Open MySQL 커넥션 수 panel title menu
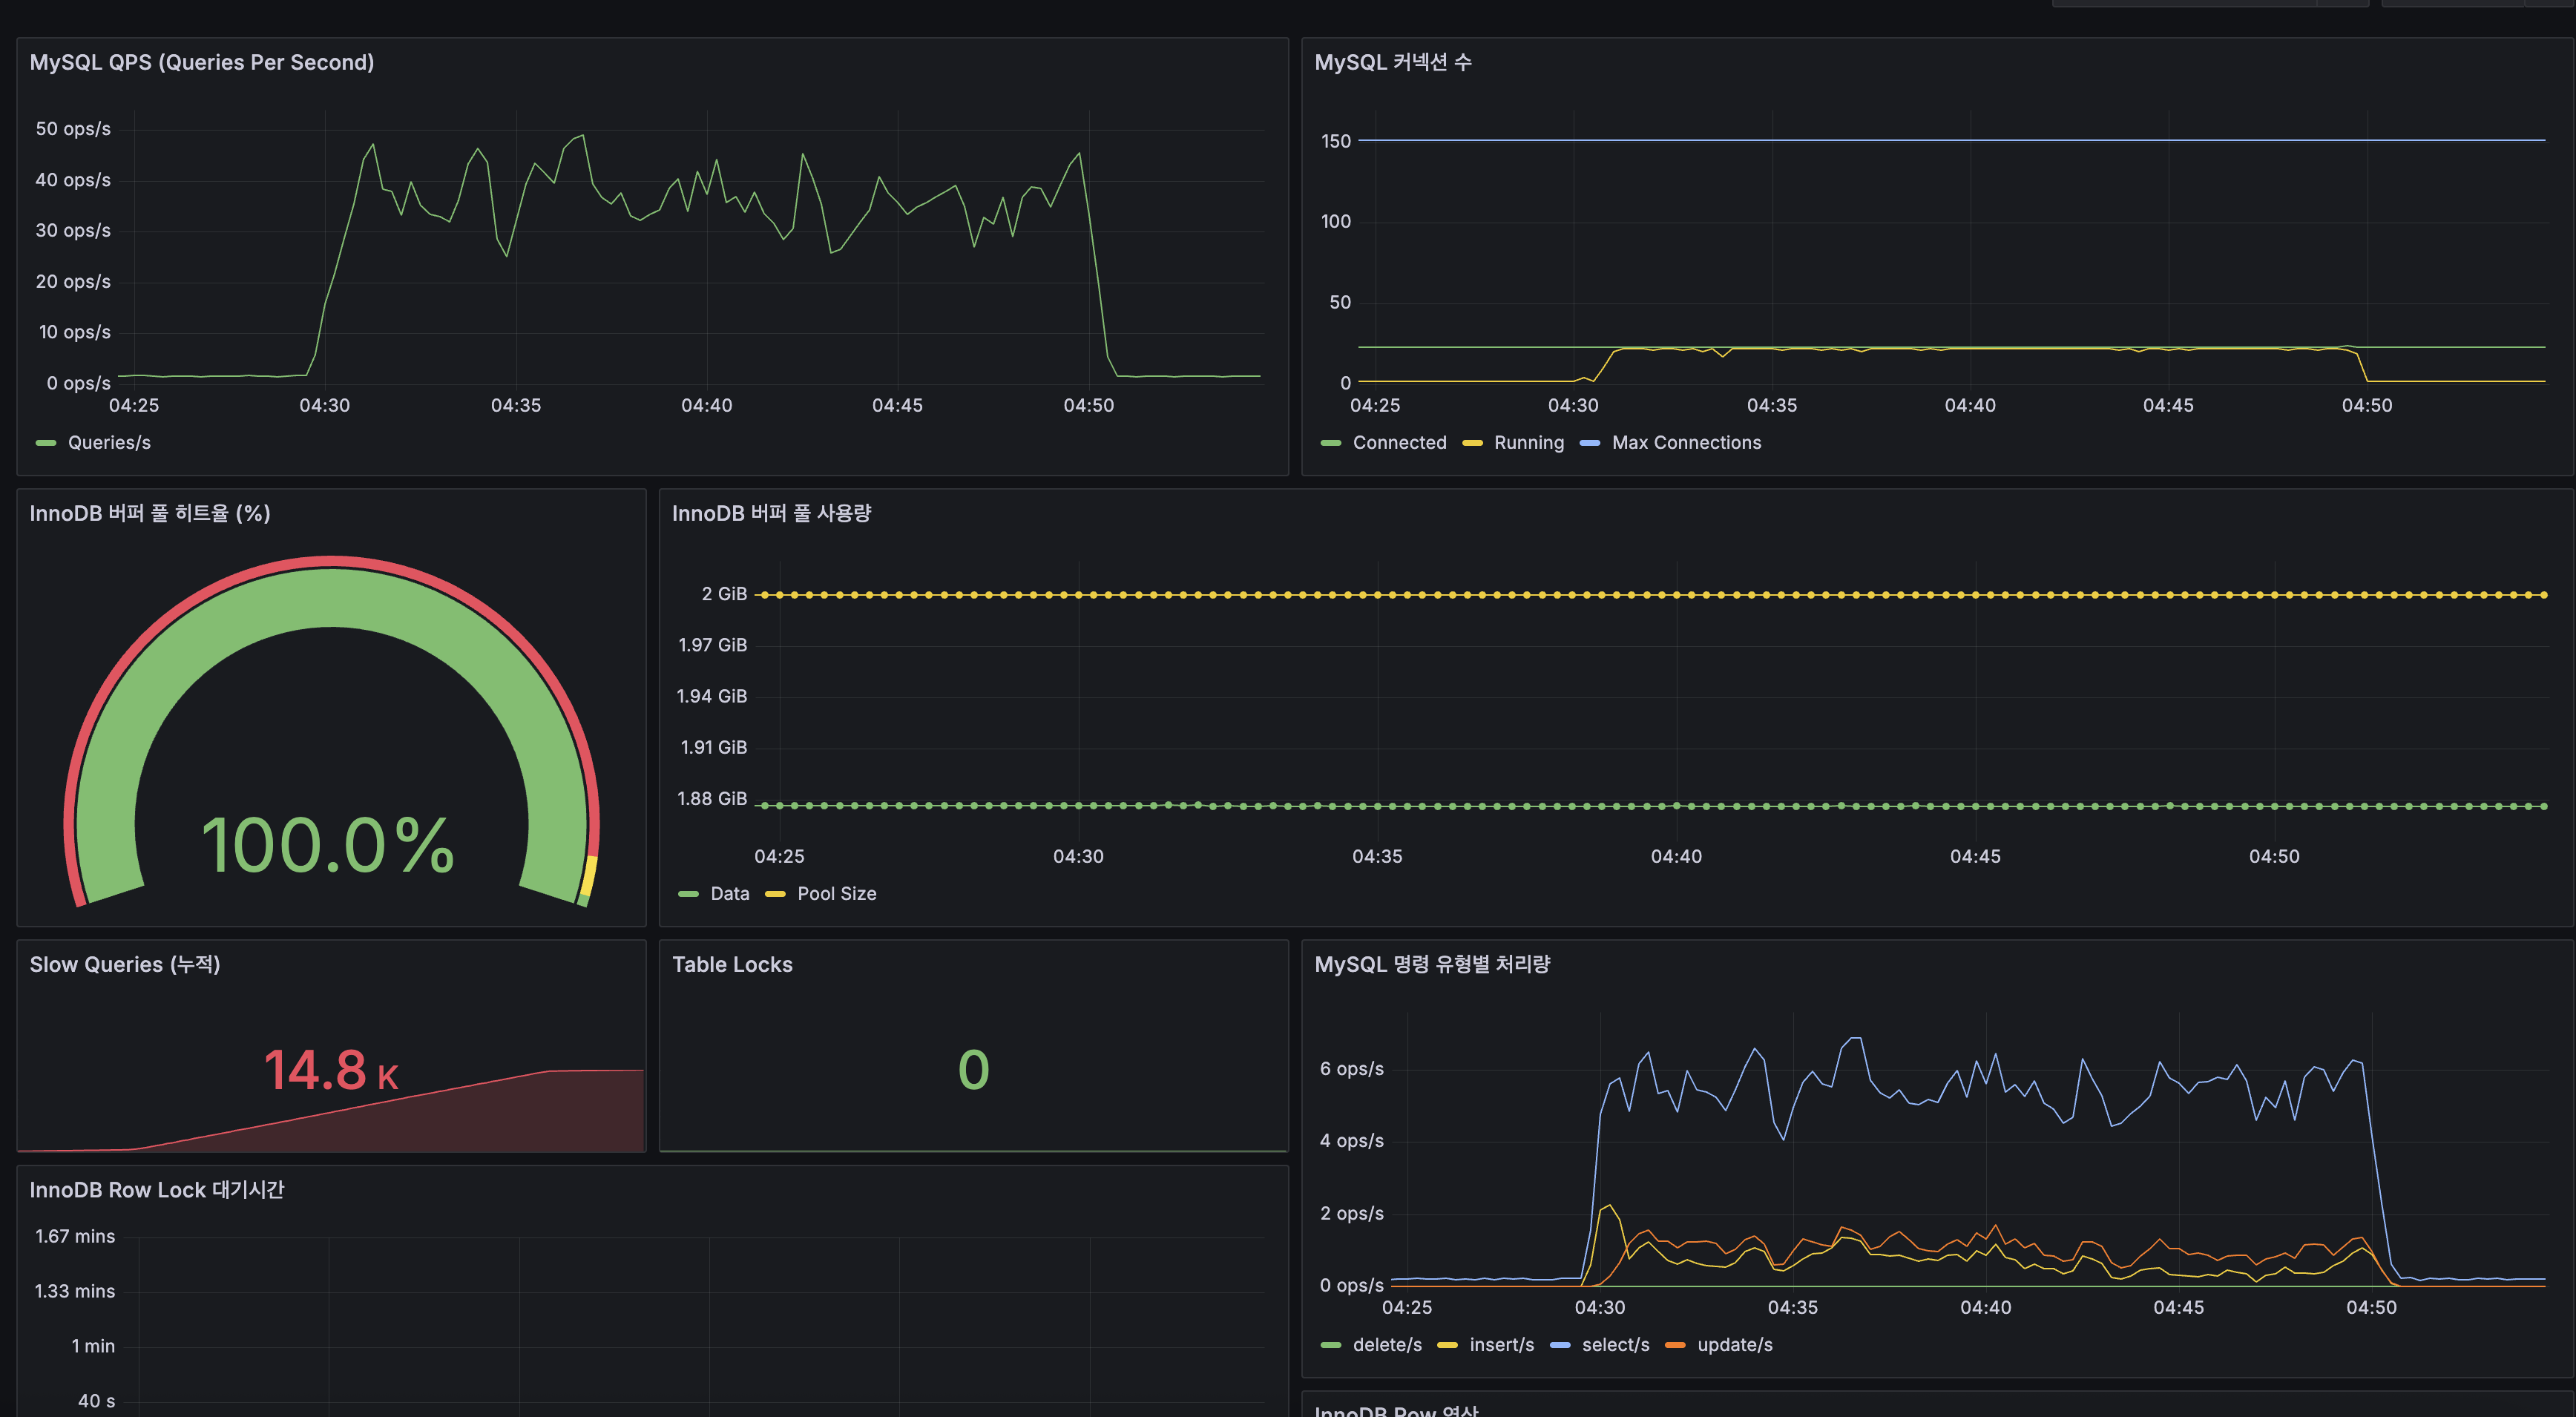The height and width of the screenshot is (1417, 2576). tap(1392, 62)
